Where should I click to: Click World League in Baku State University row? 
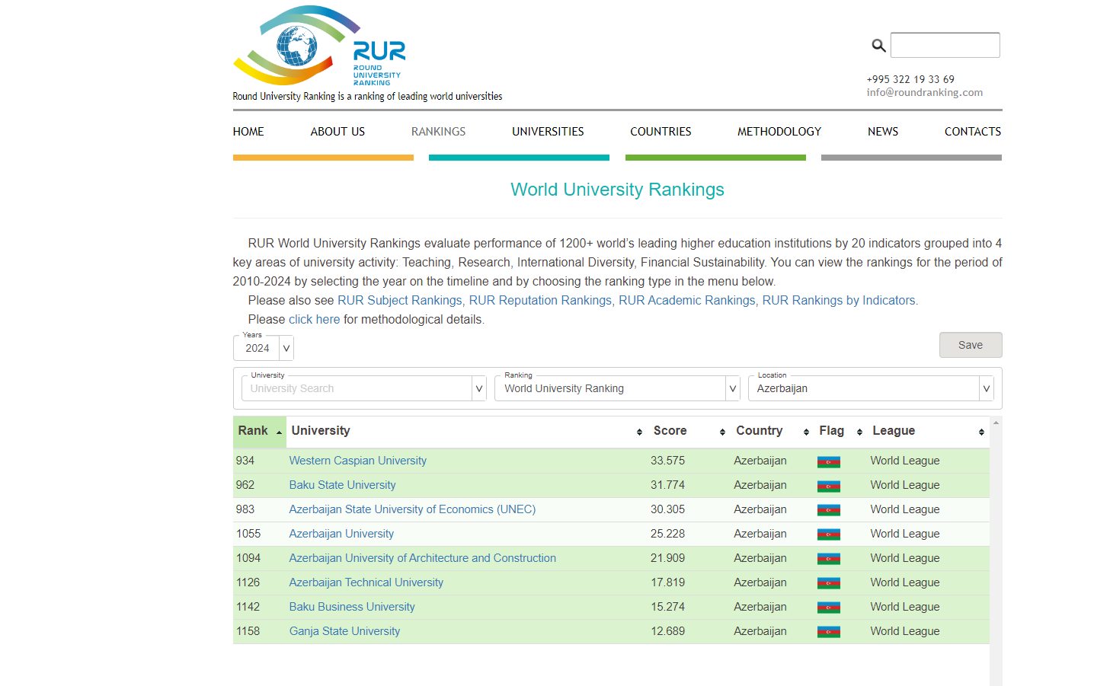point(905,485)
